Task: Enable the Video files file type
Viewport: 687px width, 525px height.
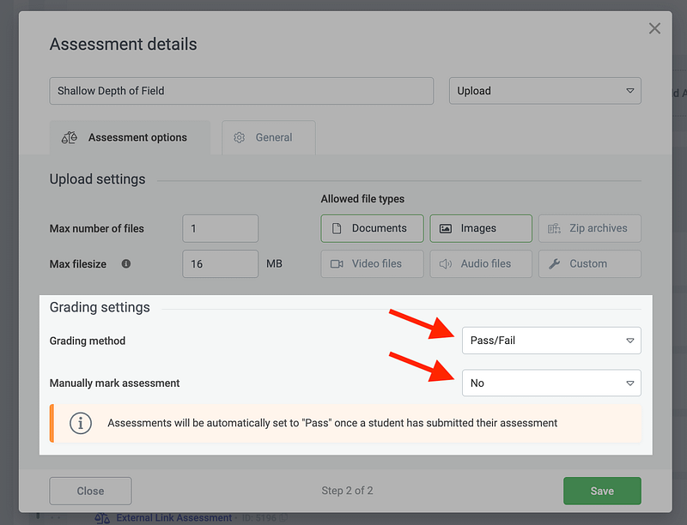Action: click(372, 263)
